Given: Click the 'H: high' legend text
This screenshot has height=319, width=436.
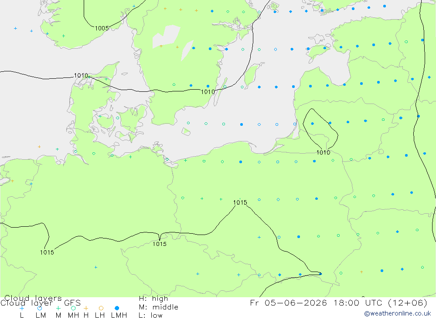Looking at the screenshot, I should 153,299.
